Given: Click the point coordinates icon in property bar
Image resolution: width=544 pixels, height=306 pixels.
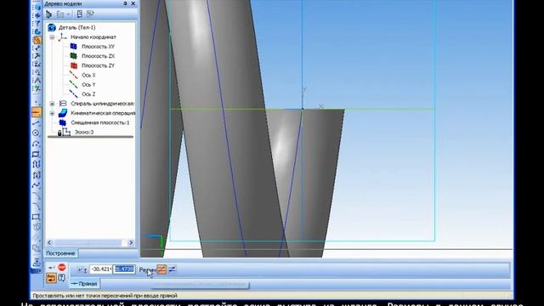Looking at the screenshot, I should [x=82, y=269].
